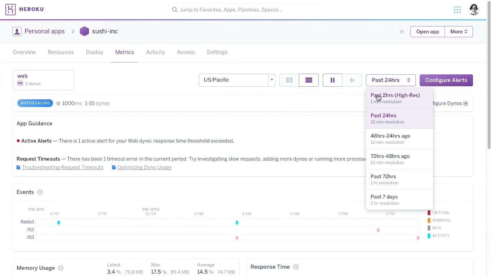Go to the Deploy tab
The width and height of the screenshot is (491, 276).
(x=94, y=52)
